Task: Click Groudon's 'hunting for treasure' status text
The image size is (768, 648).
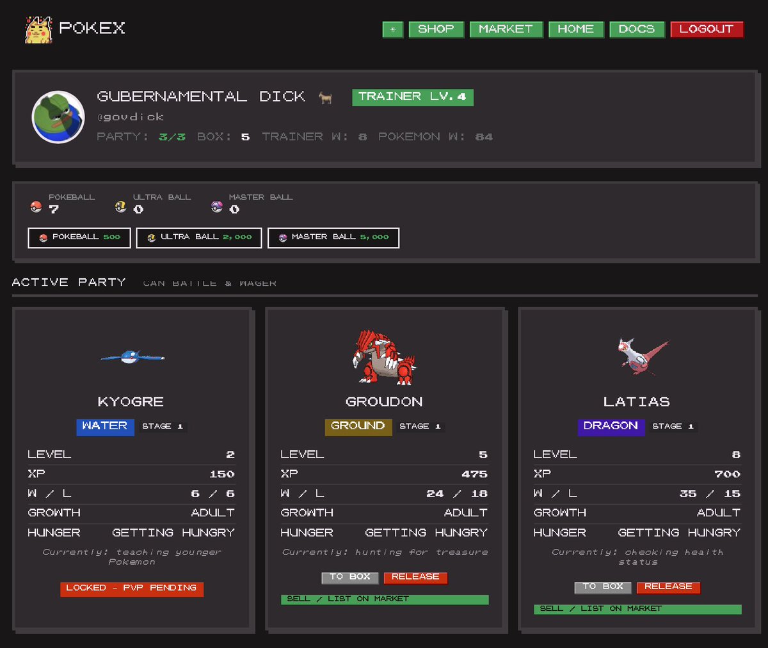Action: pyautogui.click(x=385, y=553)
